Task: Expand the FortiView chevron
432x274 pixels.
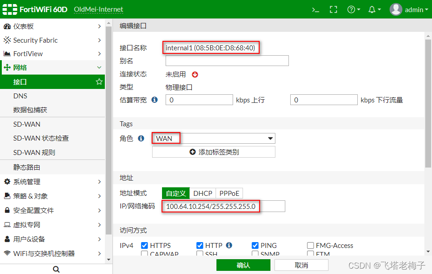Action: tap(99, 53)
